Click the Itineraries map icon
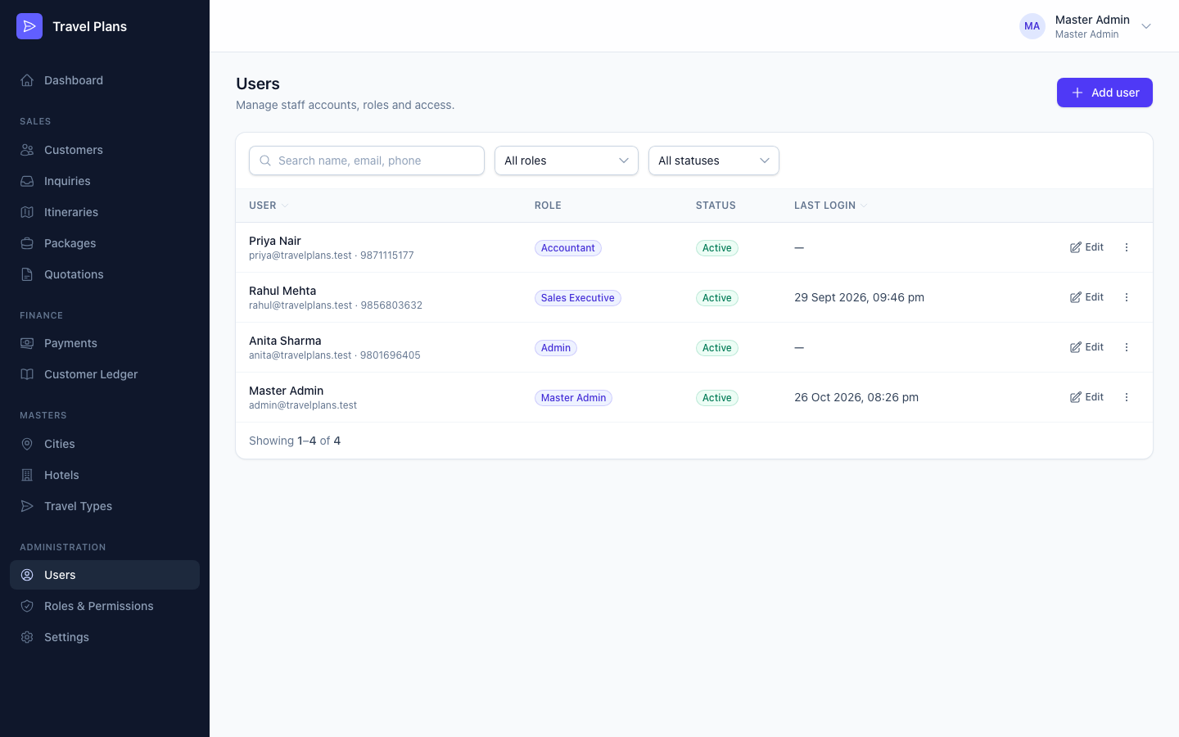1179x737 pixels. click(x=27, y=212)
